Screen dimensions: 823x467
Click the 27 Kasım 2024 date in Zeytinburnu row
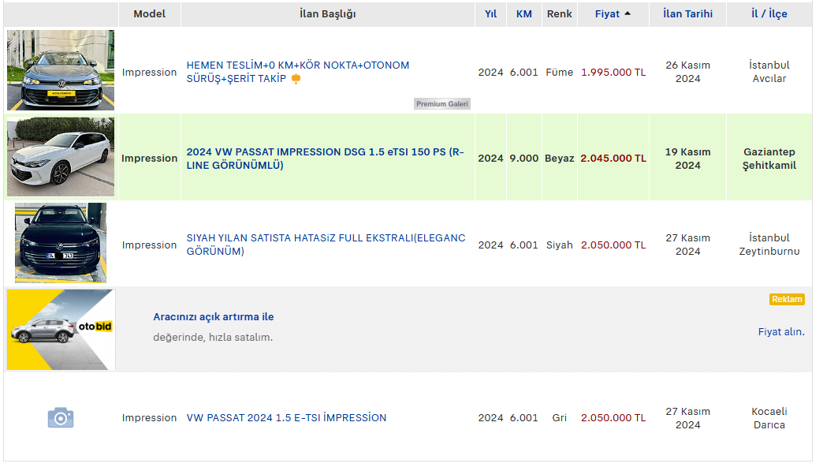coord(687,245)
